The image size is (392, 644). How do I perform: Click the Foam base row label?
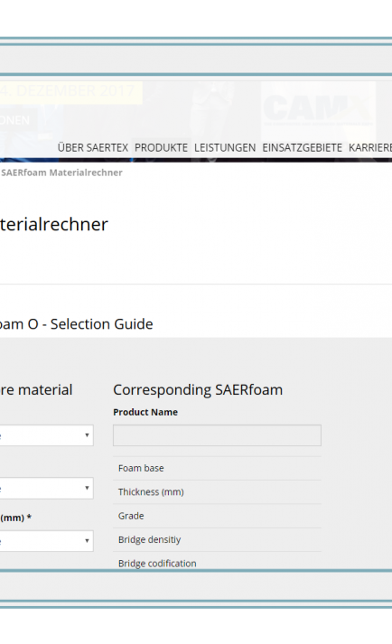[x=141, y=468]
